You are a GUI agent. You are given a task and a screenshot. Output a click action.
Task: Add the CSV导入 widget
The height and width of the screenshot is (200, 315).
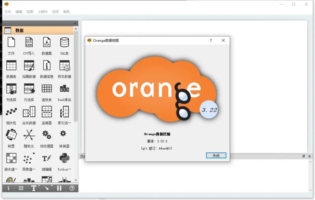(29, 42)
